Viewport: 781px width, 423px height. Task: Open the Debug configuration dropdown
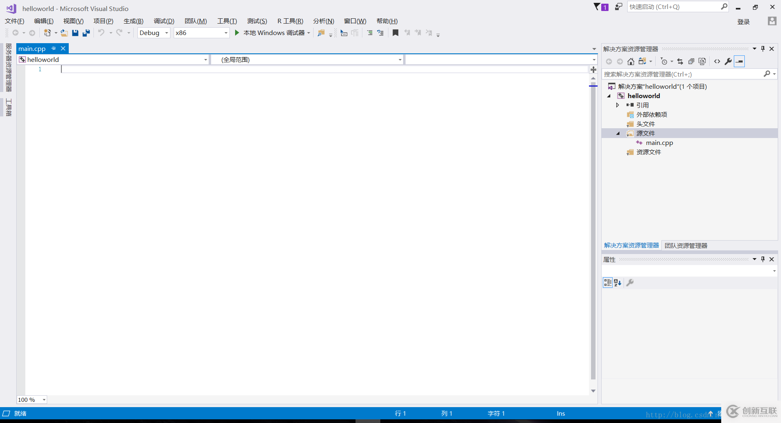pos(167,33)
